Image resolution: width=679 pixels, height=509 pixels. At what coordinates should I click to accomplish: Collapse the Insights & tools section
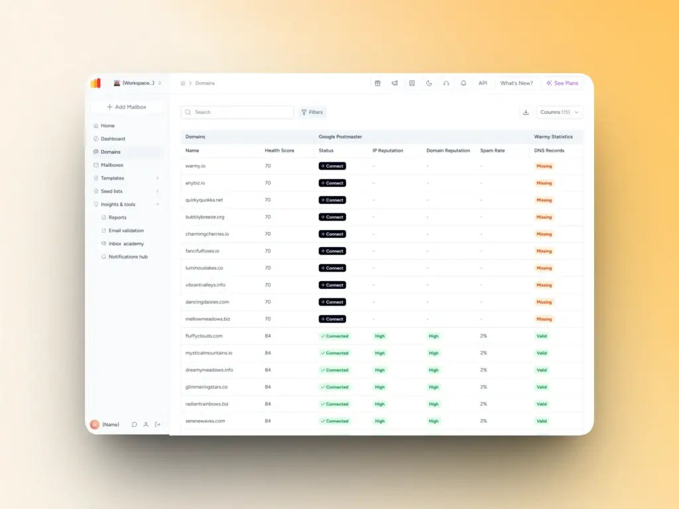(x=119, y=204)
